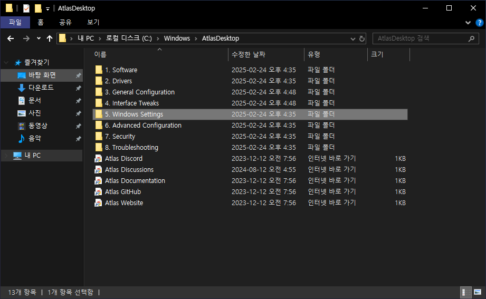Image resolution: width=486 pixels, height=299 pixels.
Task: Click breadcrumb arrow after 내 PC
Action: tap(100, 38)
